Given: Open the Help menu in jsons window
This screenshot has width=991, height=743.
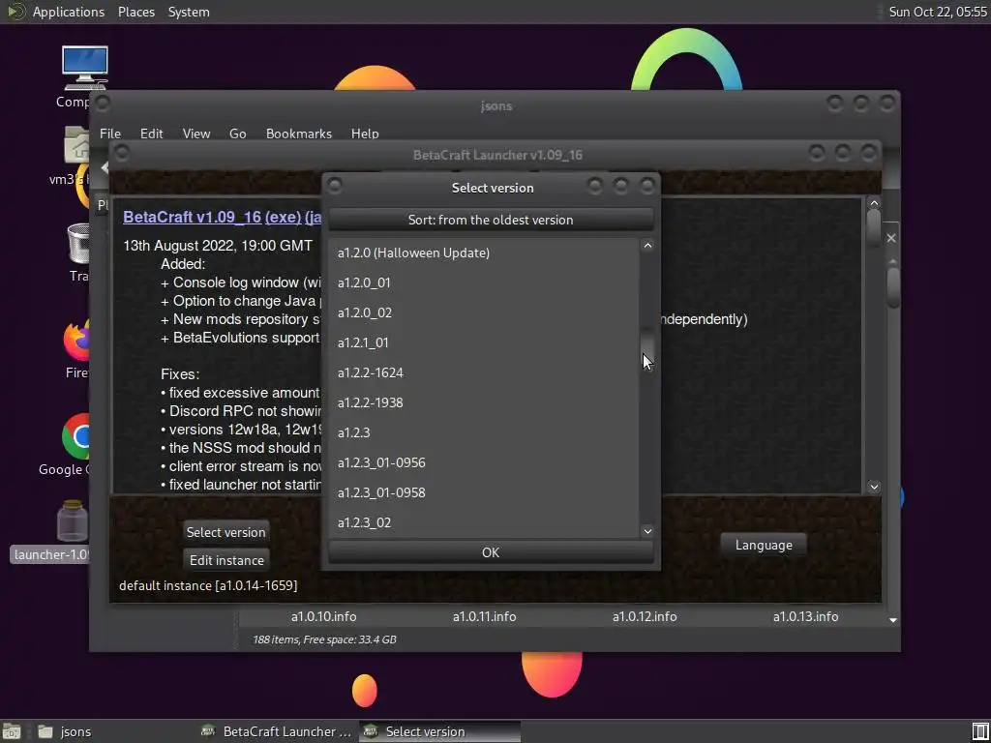Looking at the screenshot, I should (x=365, y=134).
